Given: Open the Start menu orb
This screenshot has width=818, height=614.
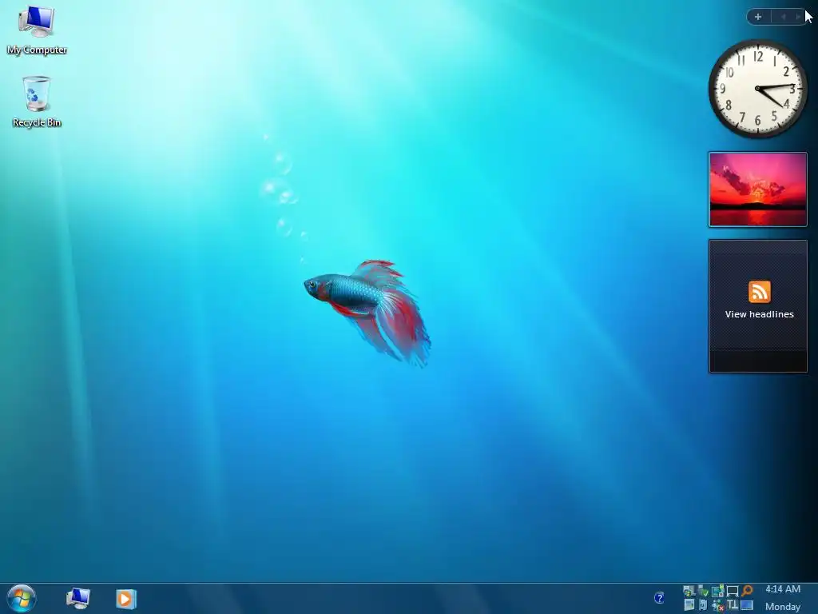Looking at the screenshot, I should [x=22, y=598].
